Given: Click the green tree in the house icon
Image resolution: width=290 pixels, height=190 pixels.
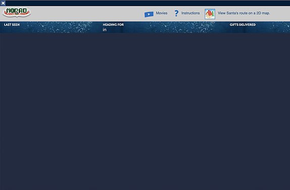Looking at the screenshot, I should pos(213,14).
